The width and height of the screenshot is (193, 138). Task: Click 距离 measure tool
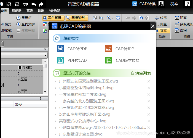181,18
